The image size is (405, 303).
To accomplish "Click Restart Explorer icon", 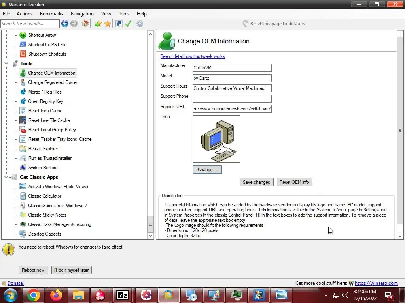I will click(x=23, y=149).
